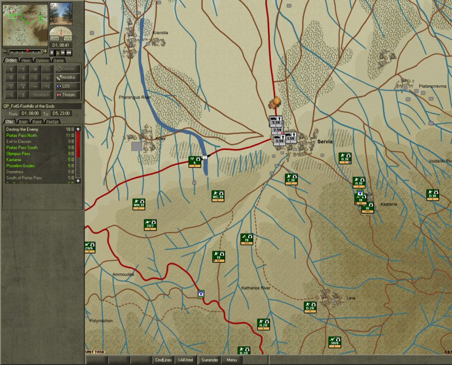452x365 pixels.
Task: Select the B.20 unit counter
Action: point(244,351)
